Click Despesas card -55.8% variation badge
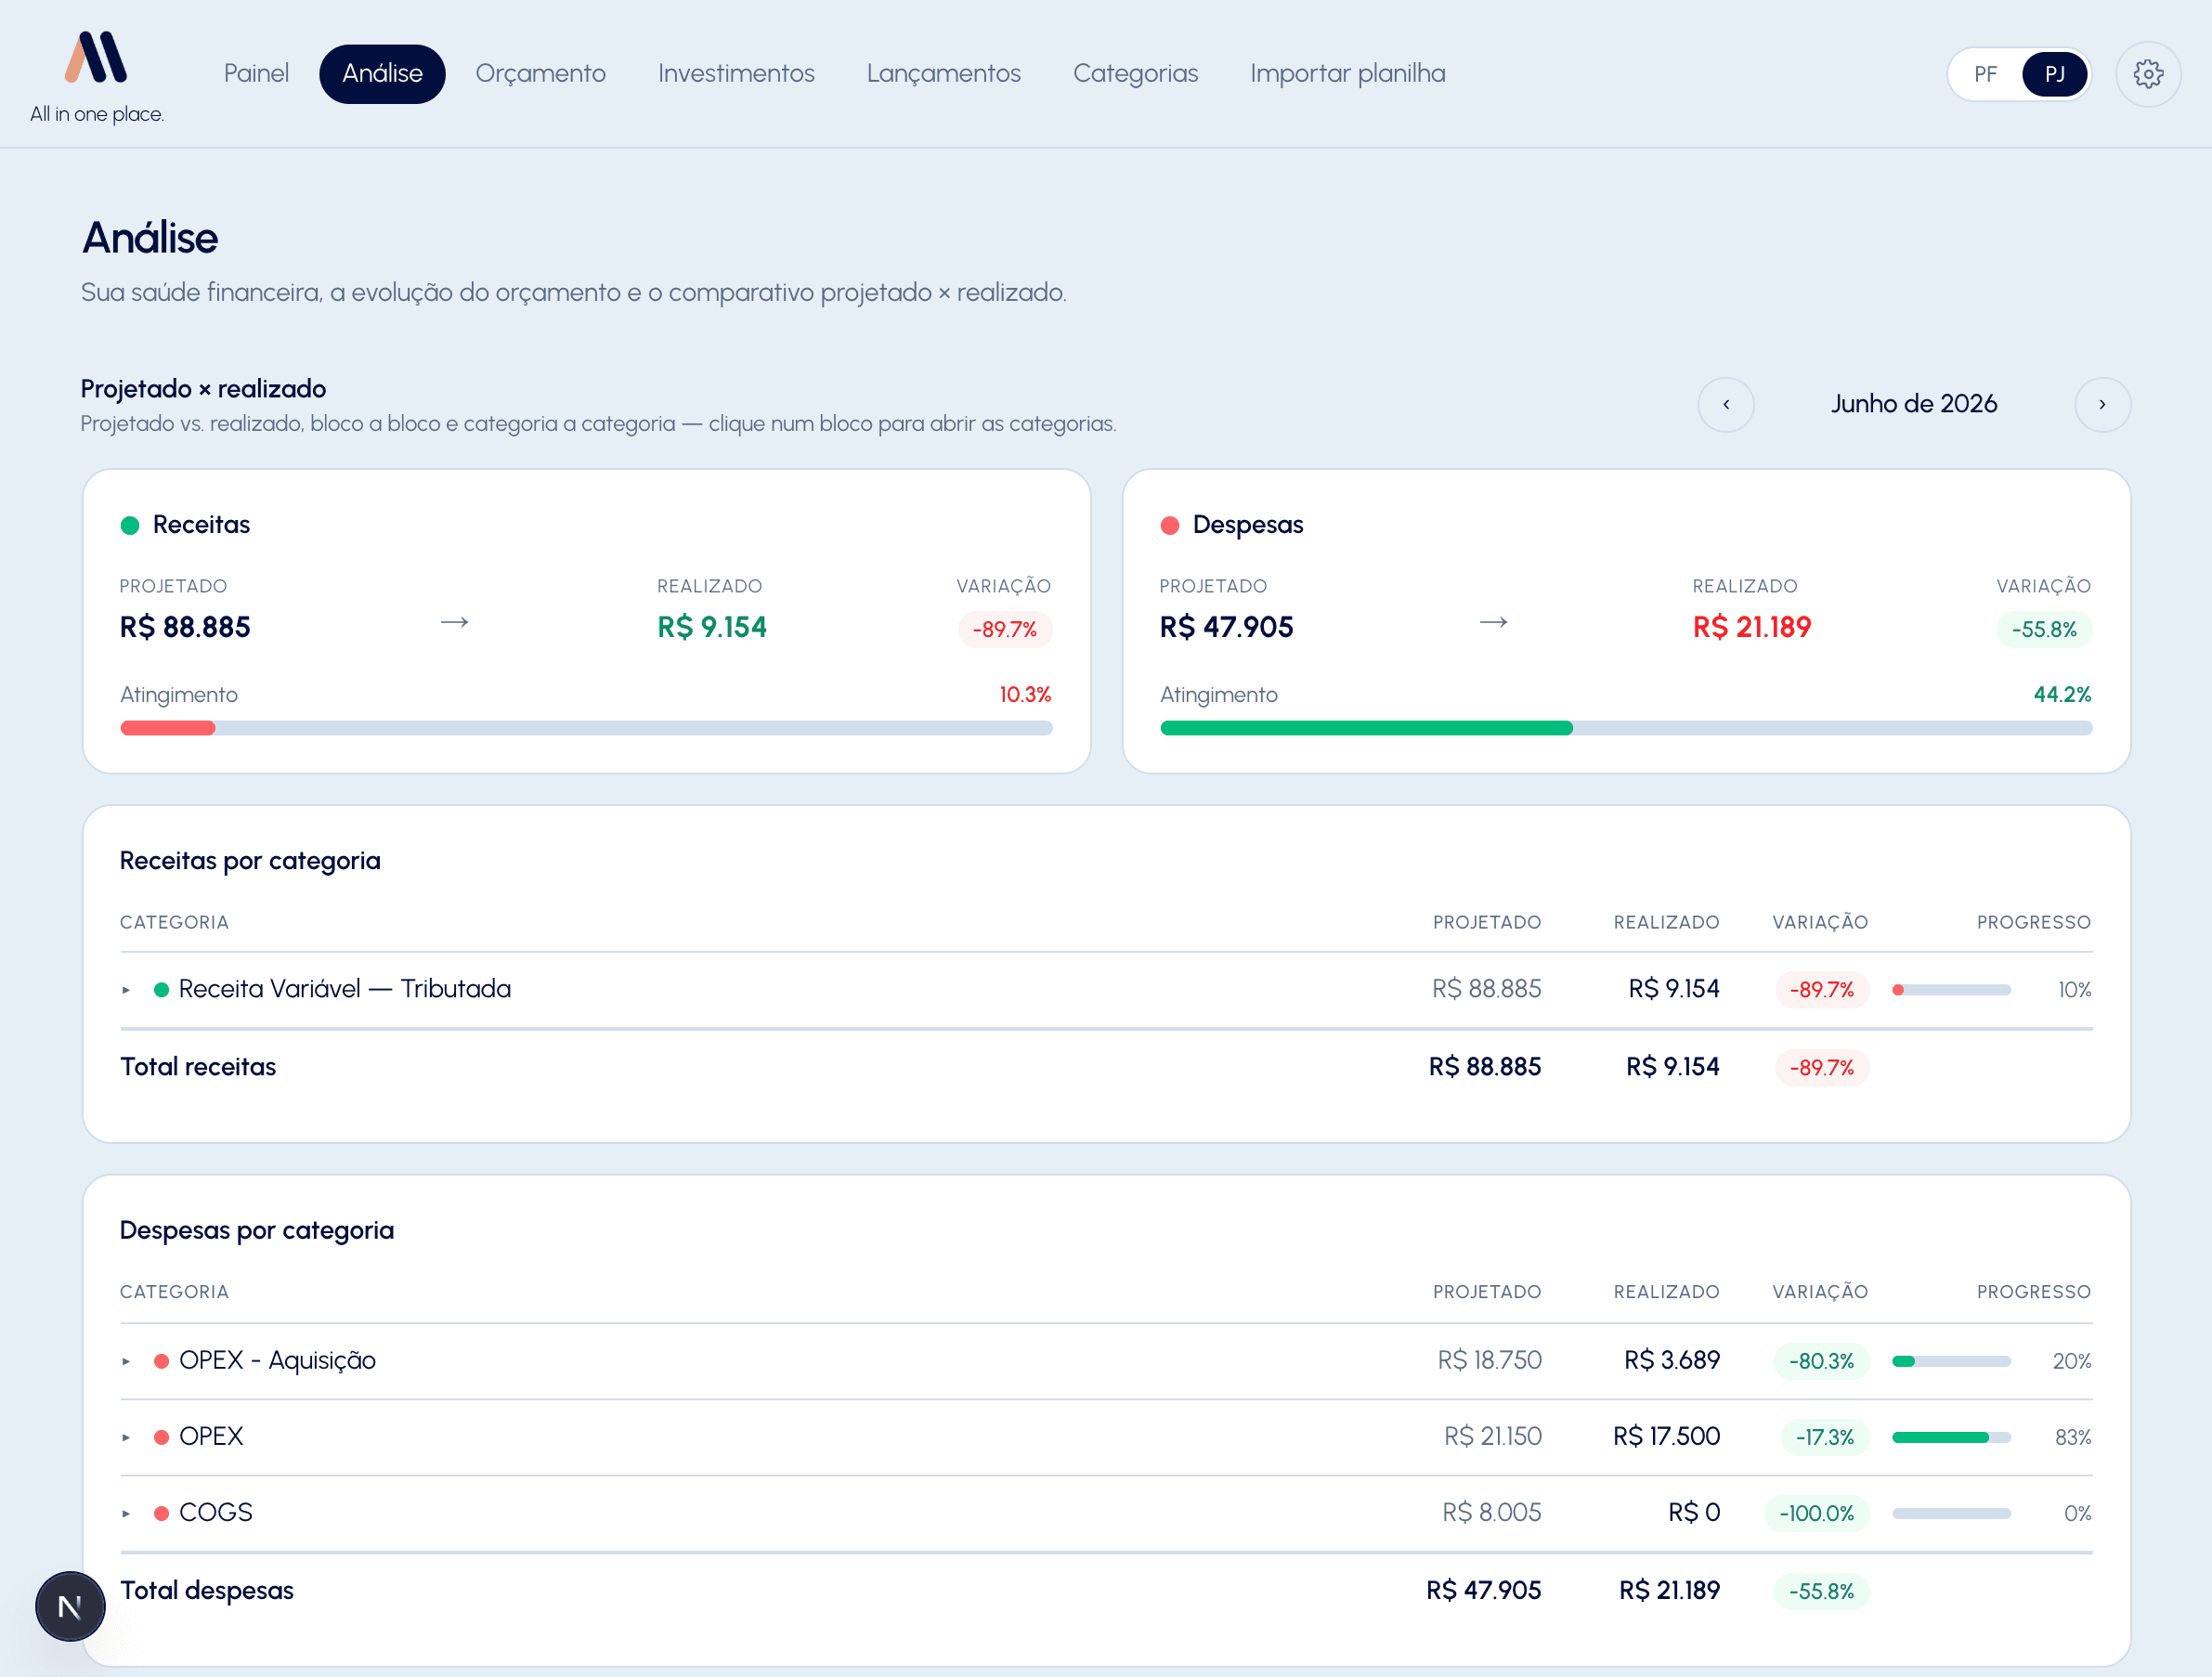Viewport: 2212px width, 1677px height. 2044,629
